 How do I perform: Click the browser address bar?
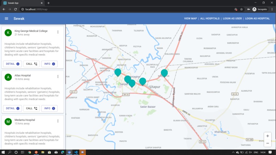[127, 9]
